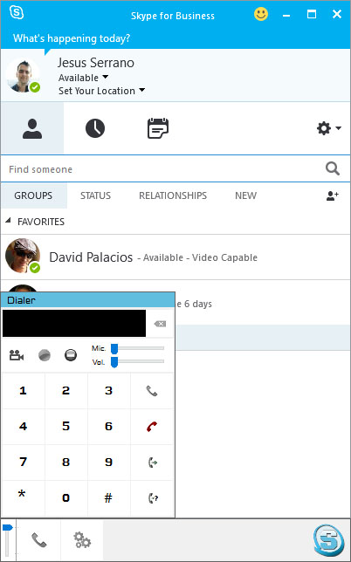Image resolution: width=351 pixels, height=562 pixels.
Task: Click the # key on dialer
Action: point(108,497)
